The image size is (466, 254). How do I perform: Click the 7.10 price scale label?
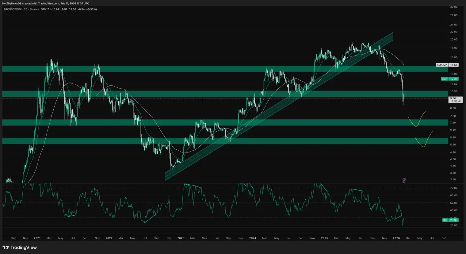(x=453, y=123)
